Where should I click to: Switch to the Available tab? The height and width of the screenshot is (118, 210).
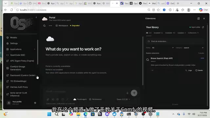(170, 33)
